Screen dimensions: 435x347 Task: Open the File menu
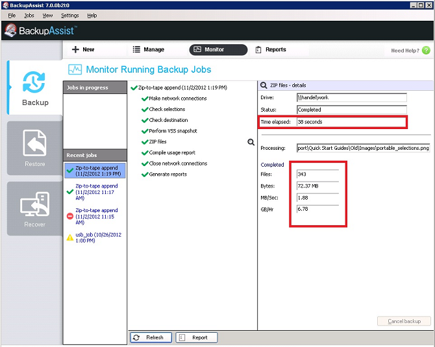12,16
